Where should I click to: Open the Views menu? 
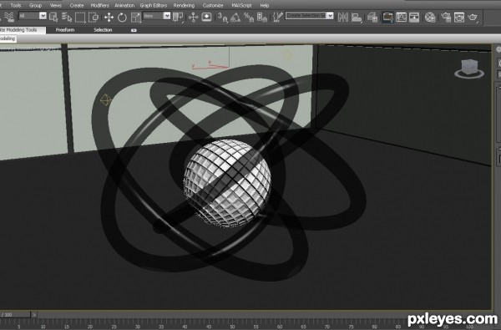click(56, 6)
